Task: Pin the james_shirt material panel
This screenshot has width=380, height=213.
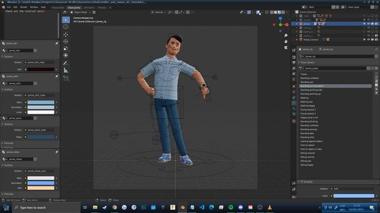Action: tap(56, 76)
